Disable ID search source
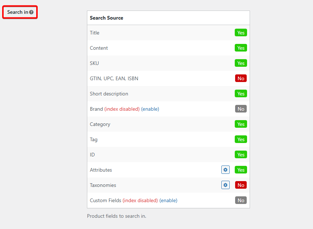Screen dimensions: 313x229 (241, 155)
